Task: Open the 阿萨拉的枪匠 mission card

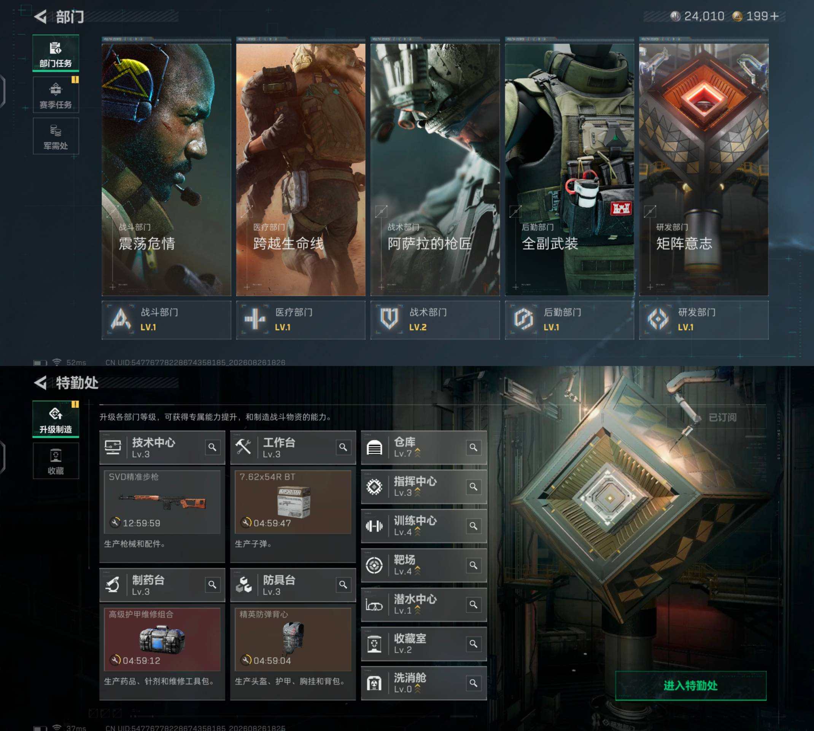Action: pos(435,169)
